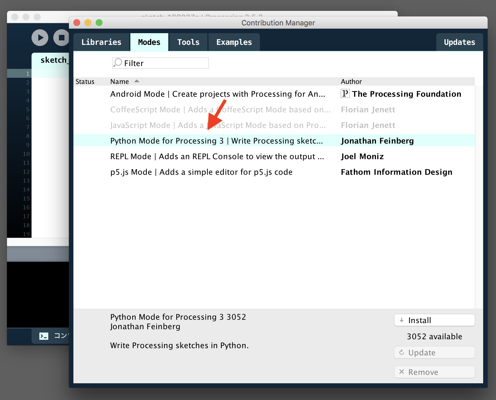Select the Modes tab
Screen dimensions: 496x400
149,42
